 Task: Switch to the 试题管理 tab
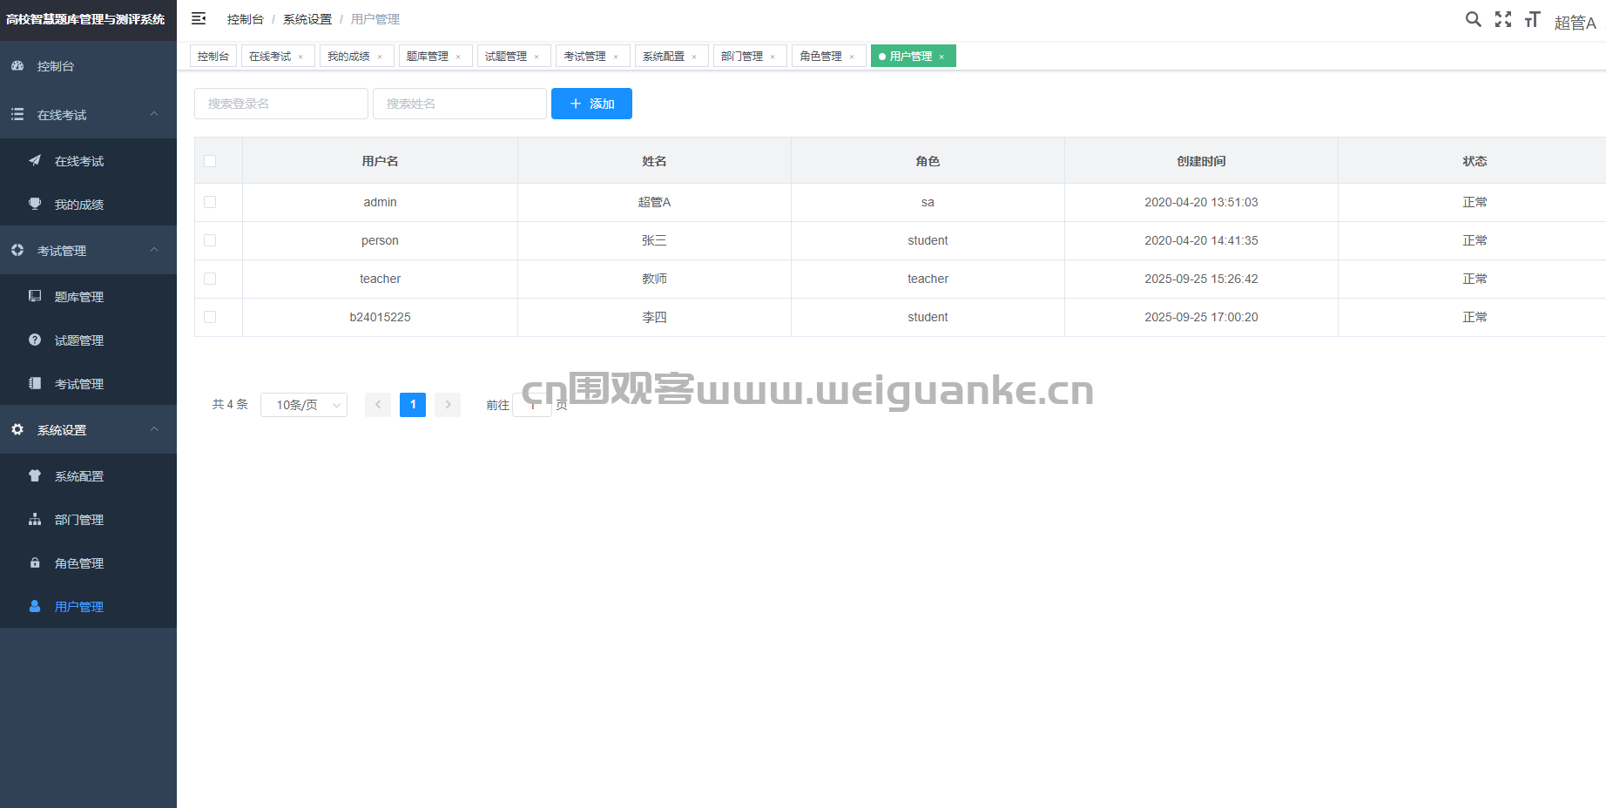coord(506,57)
